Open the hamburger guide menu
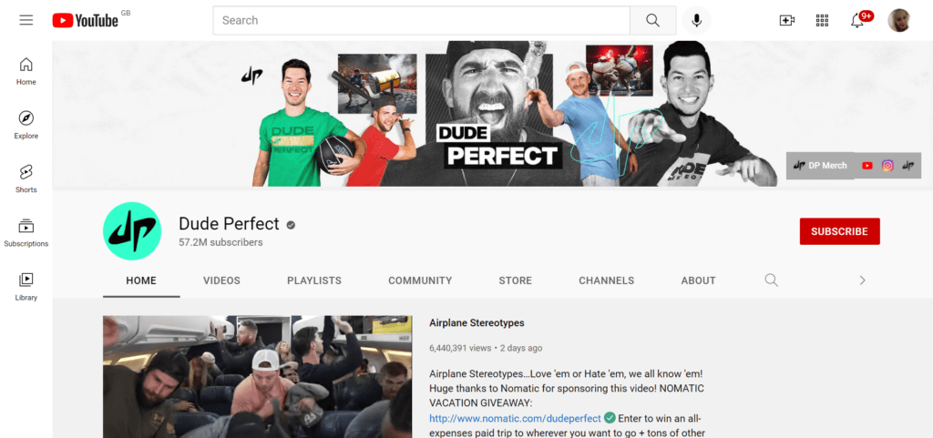Image resolution: width=933 pixels, height=438 pixels. point(26,20)
